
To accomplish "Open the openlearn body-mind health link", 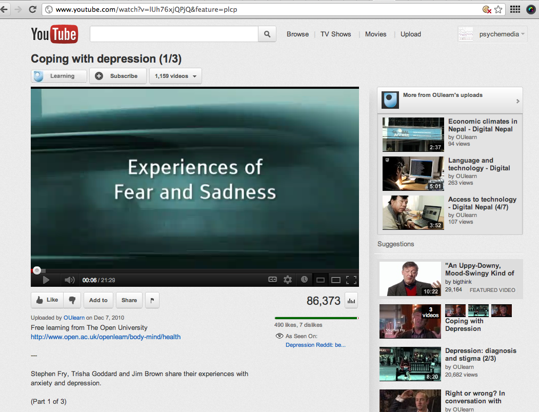I will [106, 337].
